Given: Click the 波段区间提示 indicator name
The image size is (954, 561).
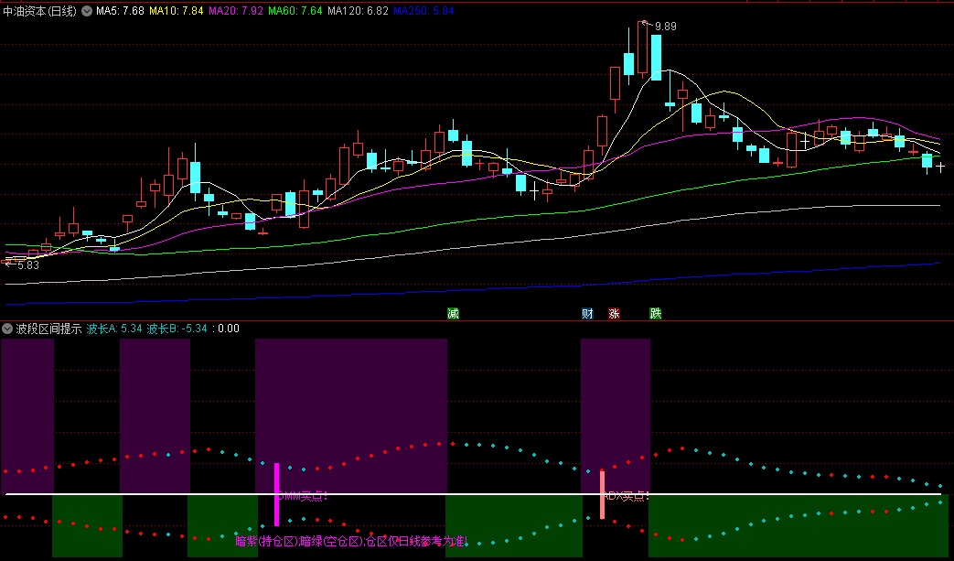Looking at the screenshot, I should [x=48, y=329].
